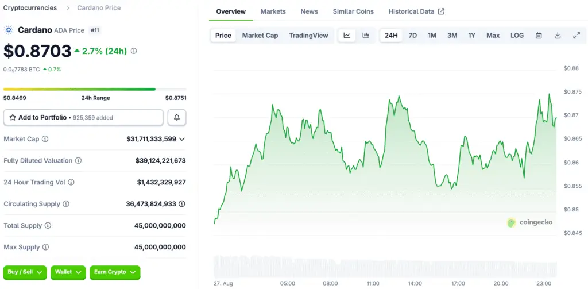Click the $1,432,329,927 trading volume value

click(x=161, y=182)
